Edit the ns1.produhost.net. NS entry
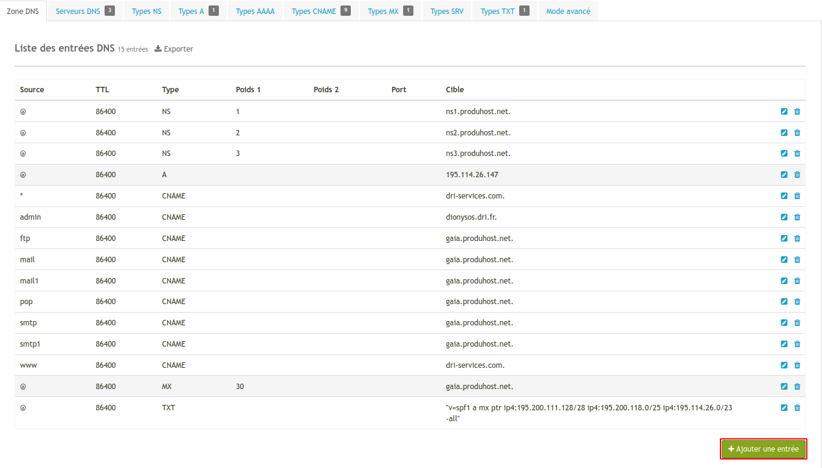This screenshot has width=822, height=468. (784, 112)
